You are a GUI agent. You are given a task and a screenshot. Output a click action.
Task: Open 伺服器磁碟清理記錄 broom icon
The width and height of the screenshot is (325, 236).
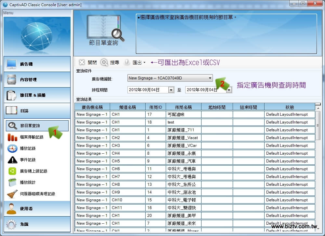coord(12,194)
